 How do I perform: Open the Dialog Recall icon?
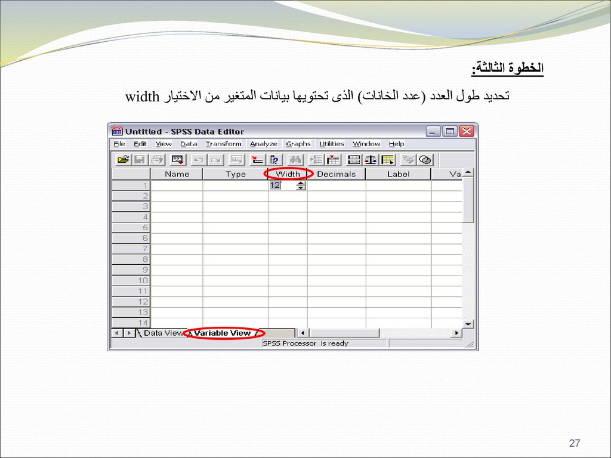(x=177, y=160)
